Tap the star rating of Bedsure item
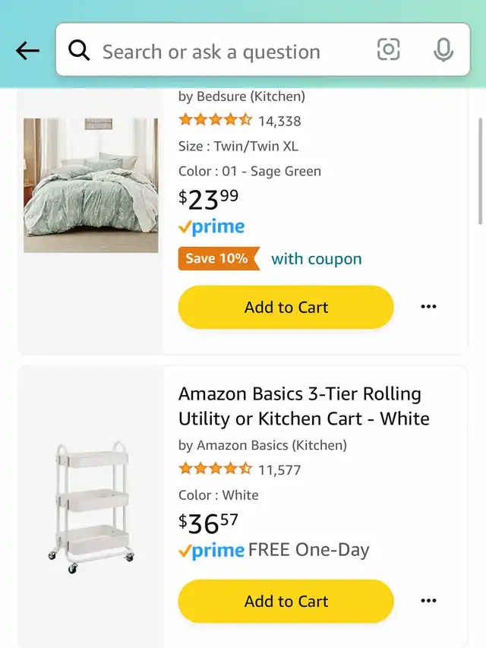Image resolution: width=486 pixels, height=648 pixels. 215,120
